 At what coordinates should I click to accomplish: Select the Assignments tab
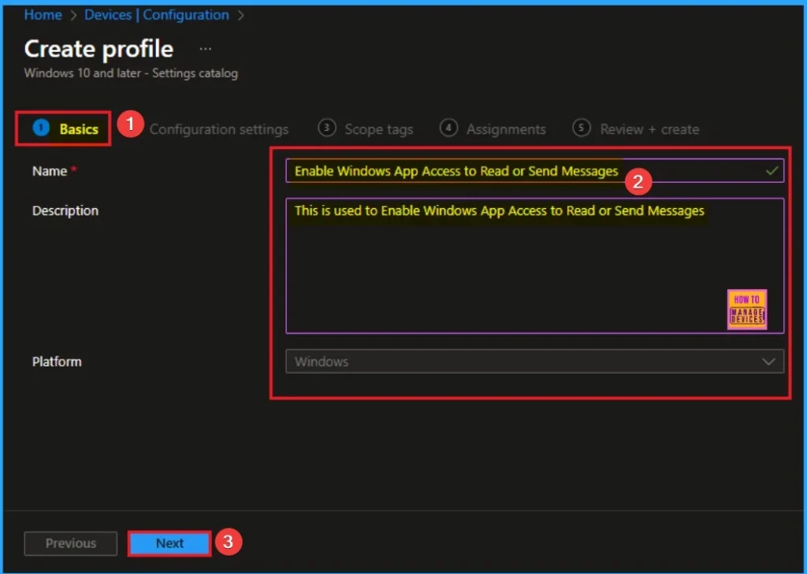(x=506, y=129)
